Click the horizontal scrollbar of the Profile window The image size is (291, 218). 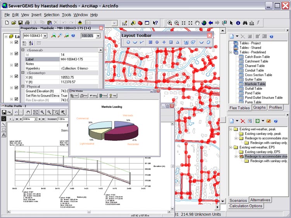(x=89, y=211)
